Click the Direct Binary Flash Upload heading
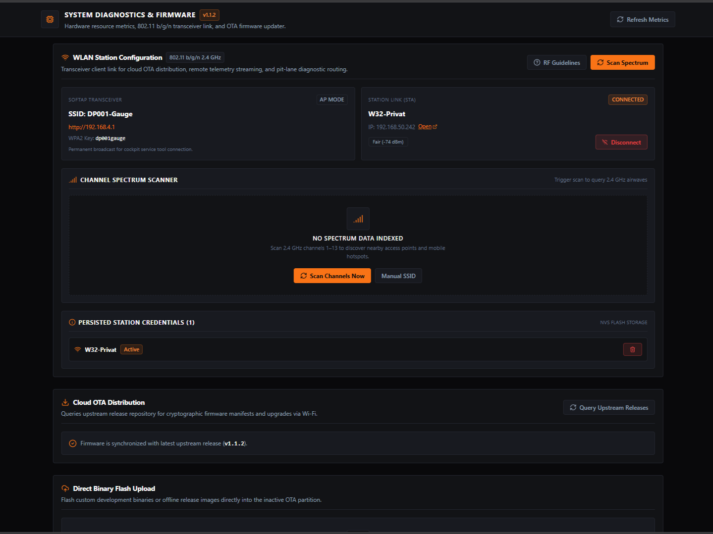 [114, 488]
